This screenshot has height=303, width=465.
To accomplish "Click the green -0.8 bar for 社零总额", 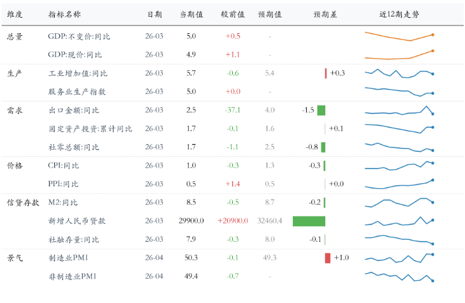I will 323,147.
